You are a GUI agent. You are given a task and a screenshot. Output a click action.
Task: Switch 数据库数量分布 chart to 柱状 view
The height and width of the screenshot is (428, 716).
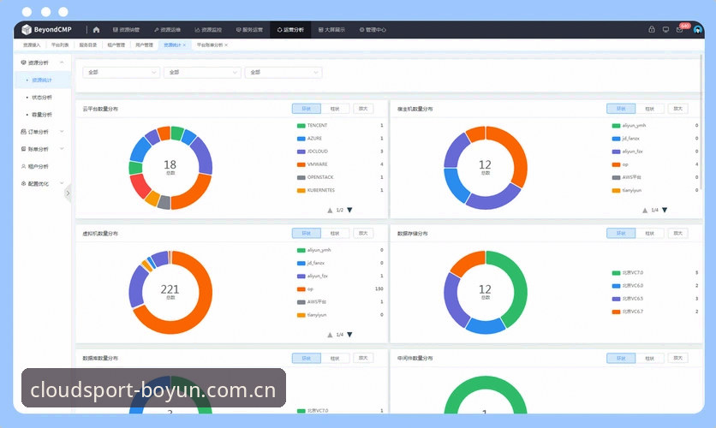(335, 358)
